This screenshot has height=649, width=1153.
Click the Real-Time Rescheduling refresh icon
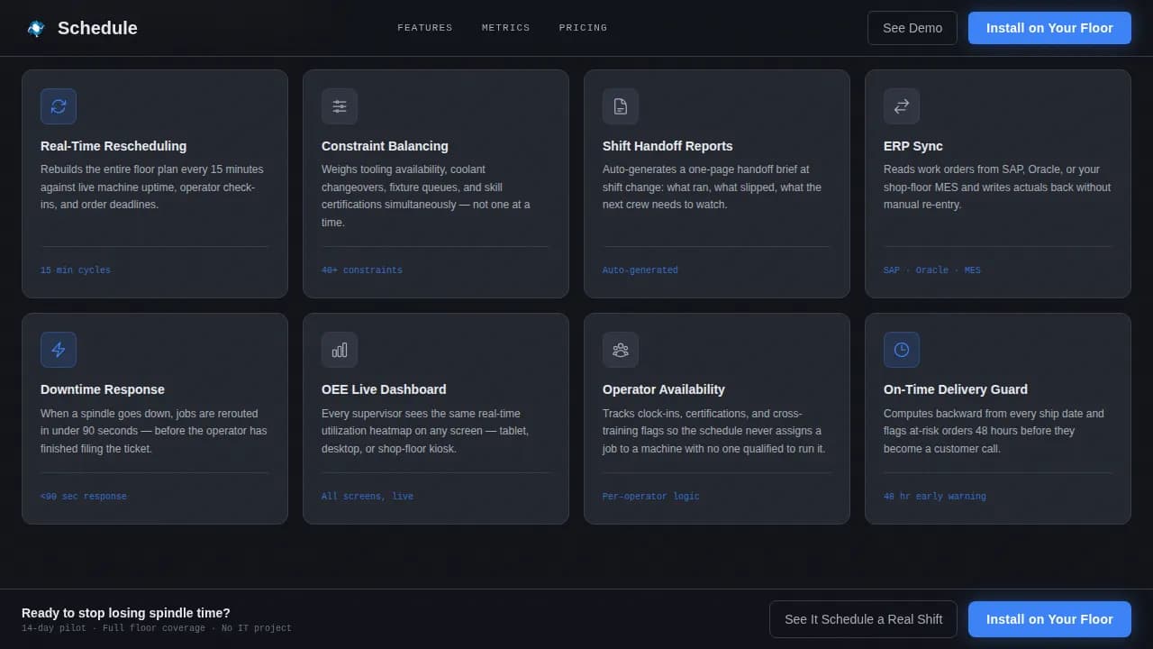click(59, 106)
